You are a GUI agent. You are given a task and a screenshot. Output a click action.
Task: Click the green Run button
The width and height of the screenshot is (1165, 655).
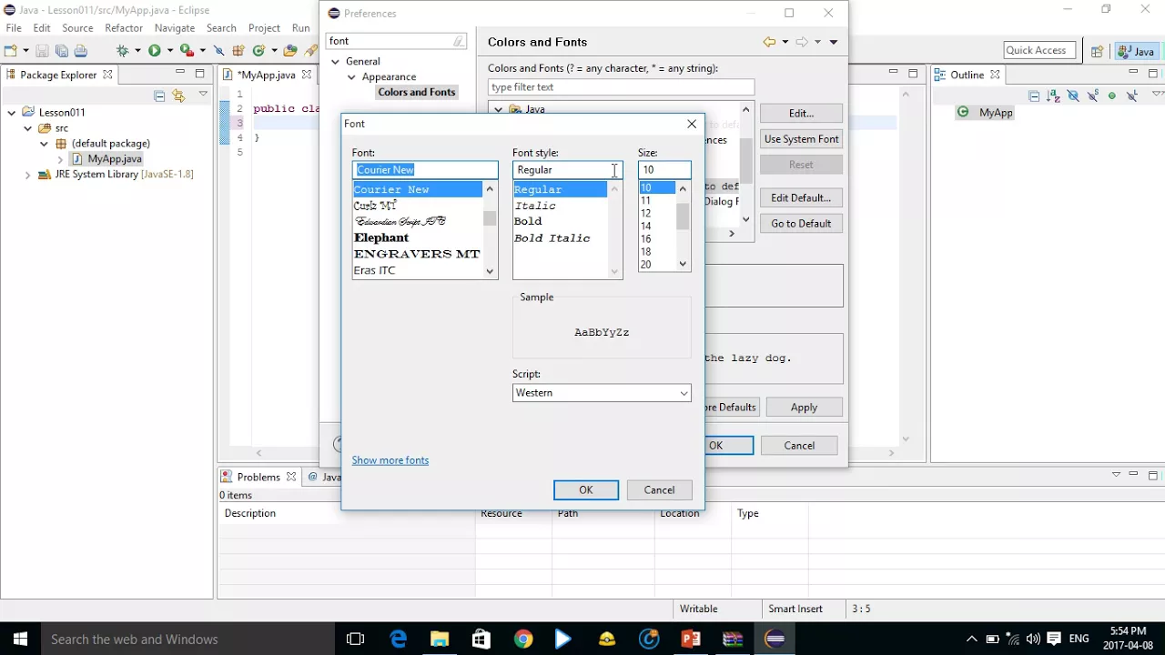[155, 51]
